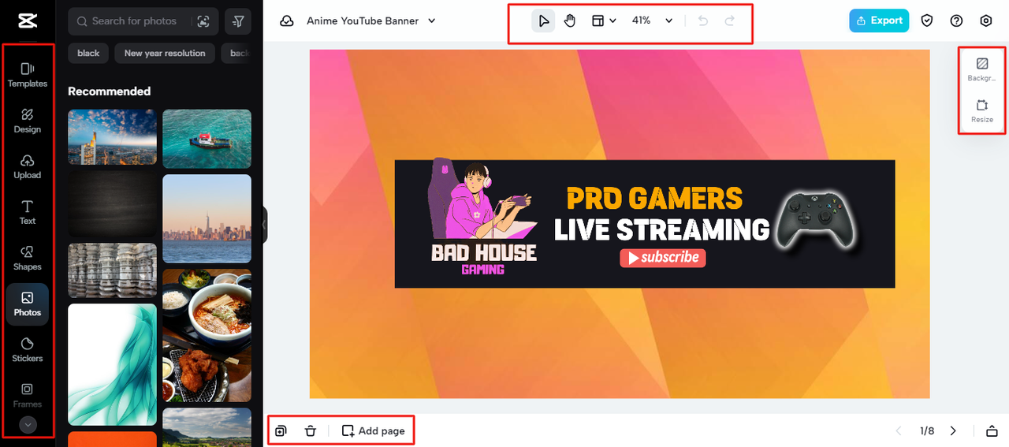
Task: Select the dark black texture photo
Action: pos(112,204)
